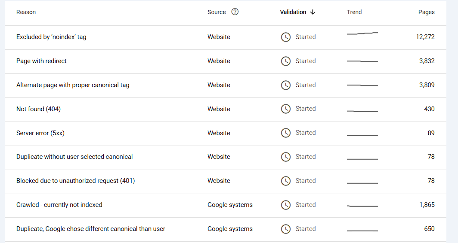Click the 12,272 pages count

pyautogui.click(x=425, y=37)
